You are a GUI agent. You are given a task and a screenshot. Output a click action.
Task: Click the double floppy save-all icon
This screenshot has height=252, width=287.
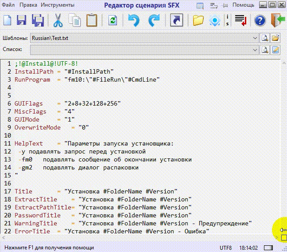click(x=38, y=20)
